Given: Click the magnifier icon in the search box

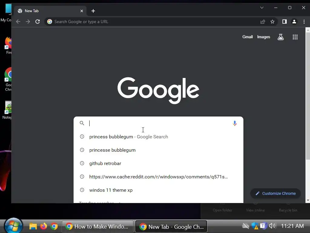Looking at the screenshot, I should click(82, 123).
